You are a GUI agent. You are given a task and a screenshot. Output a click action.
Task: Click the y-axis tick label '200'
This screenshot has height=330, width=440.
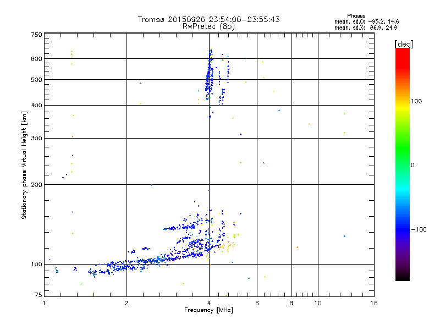click(36, 185)
